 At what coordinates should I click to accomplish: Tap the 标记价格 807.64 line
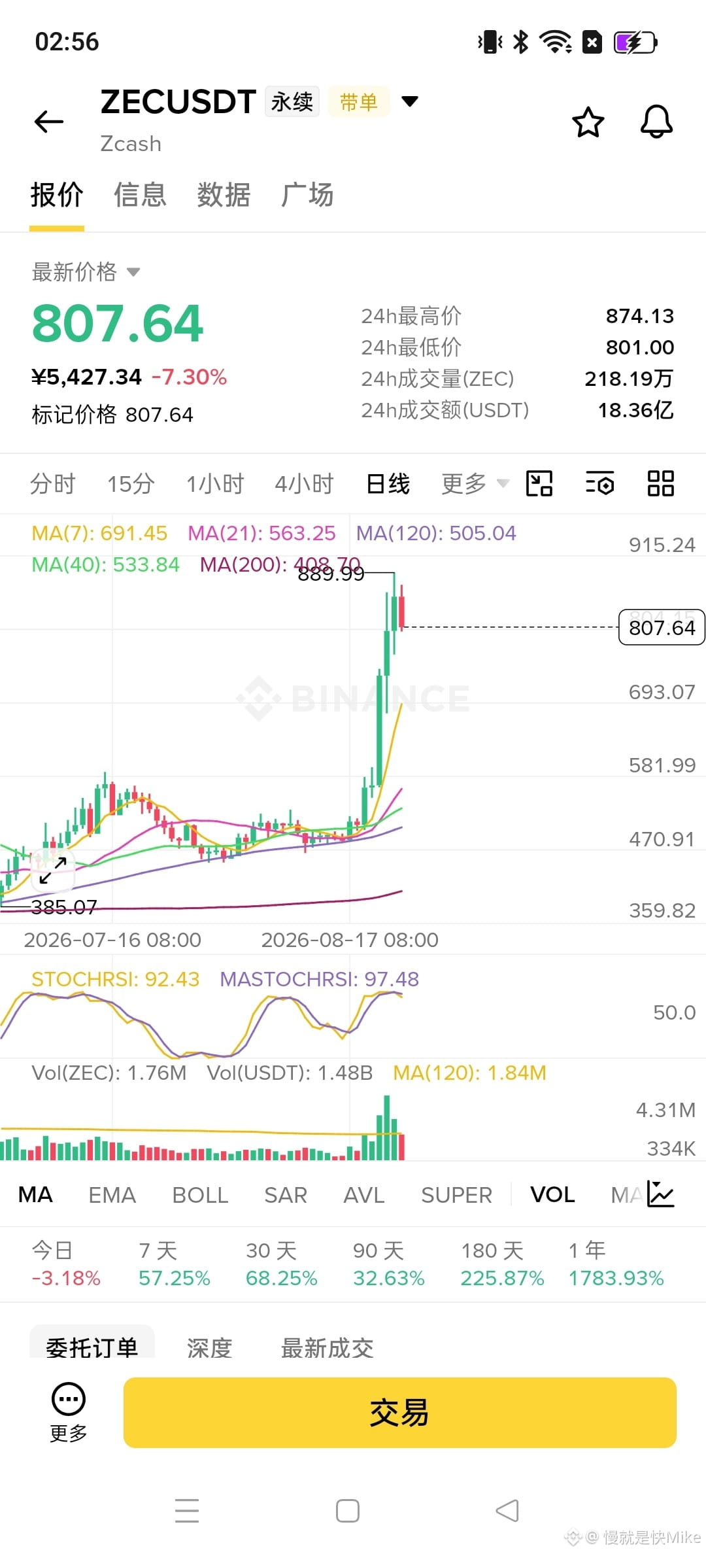click(x=112, y=415)
